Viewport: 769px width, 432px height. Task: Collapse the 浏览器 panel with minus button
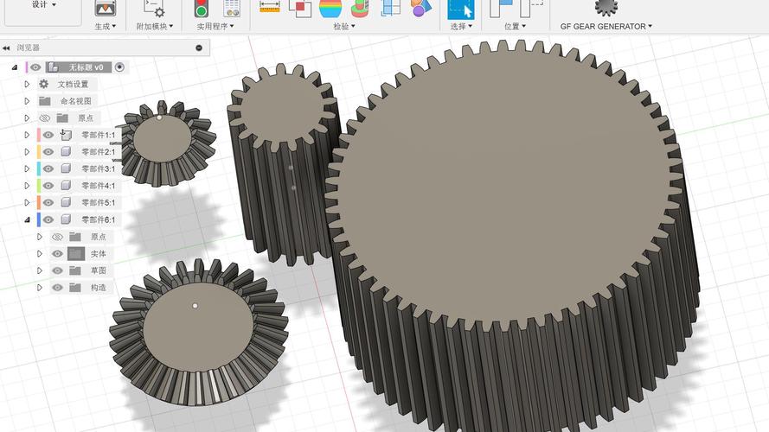[x=198, y=48]
